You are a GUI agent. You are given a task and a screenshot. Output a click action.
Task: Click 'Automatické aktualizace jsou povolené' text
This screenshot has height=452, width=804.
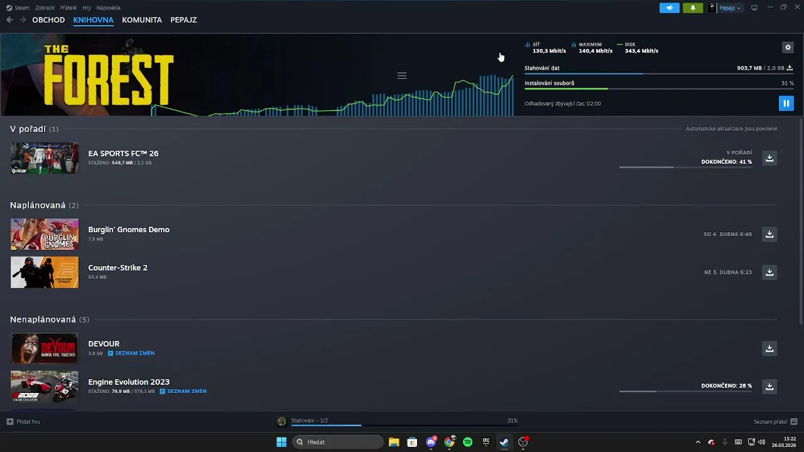[x=731, y=129]
